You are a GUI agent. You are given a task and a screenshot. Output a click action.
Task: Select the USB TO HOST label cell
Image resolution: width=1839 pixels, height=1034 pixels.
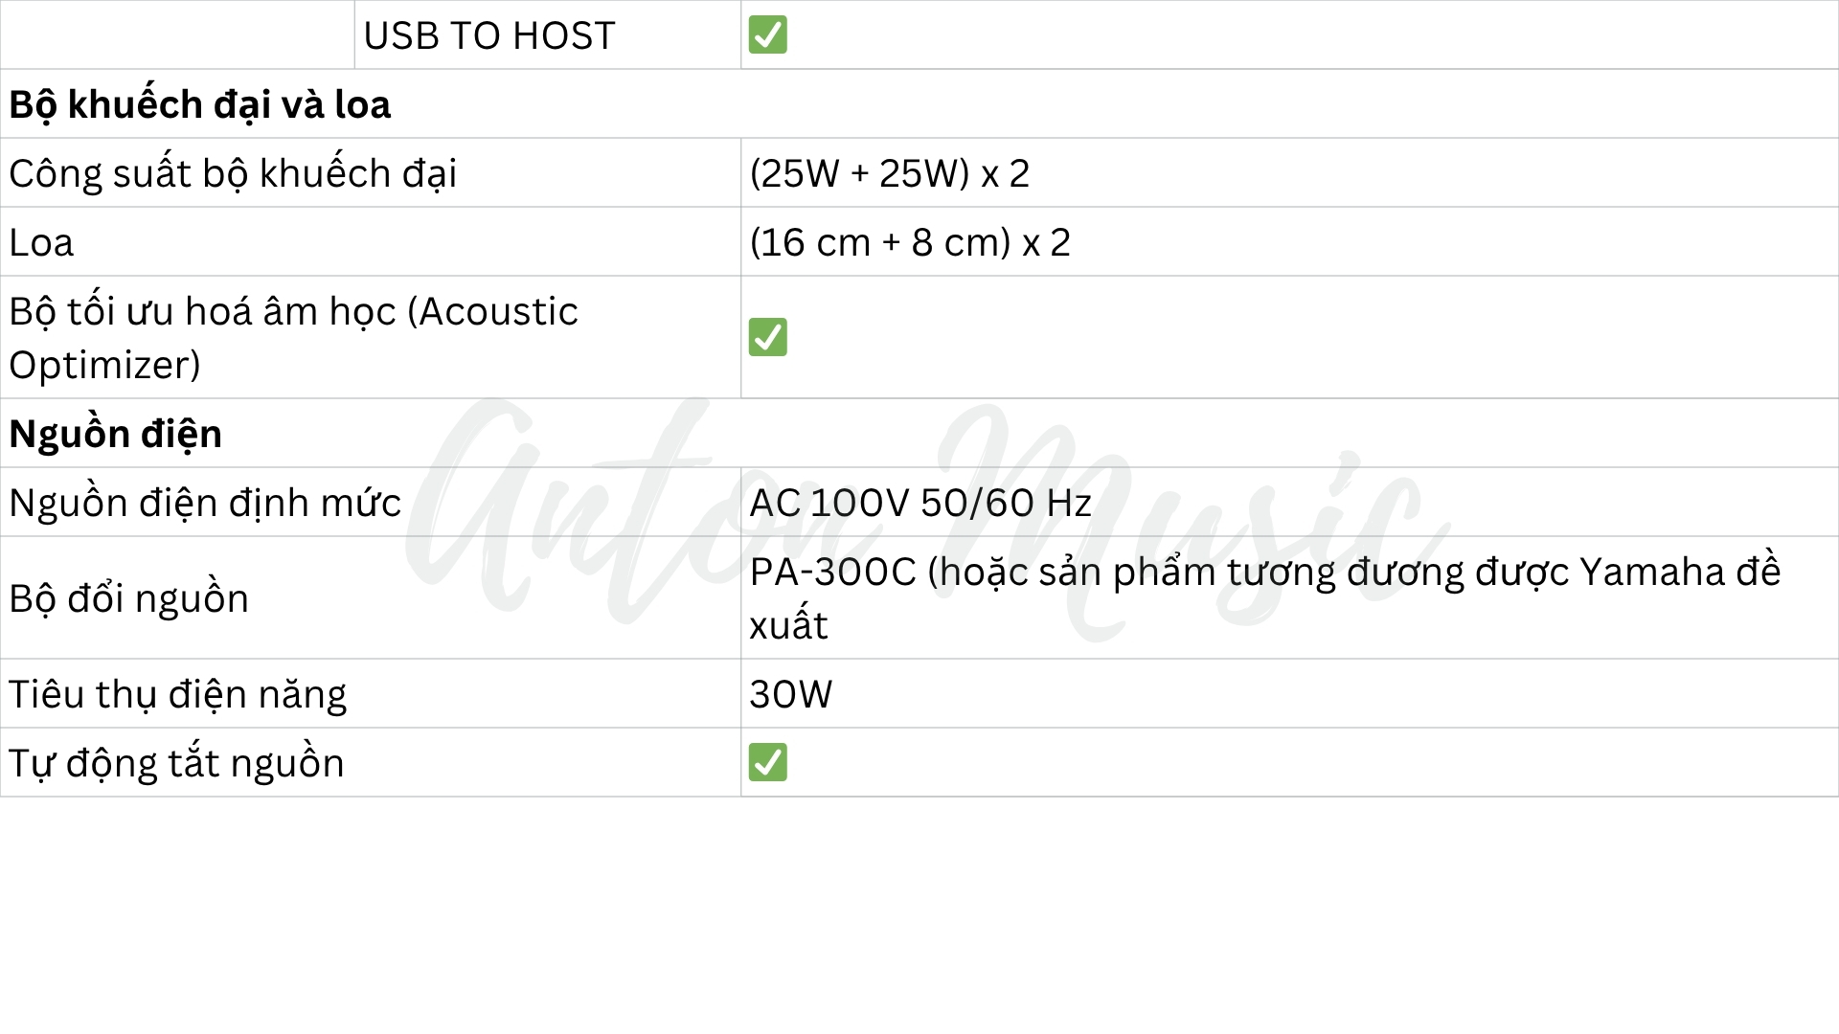(x=488, y=35)
